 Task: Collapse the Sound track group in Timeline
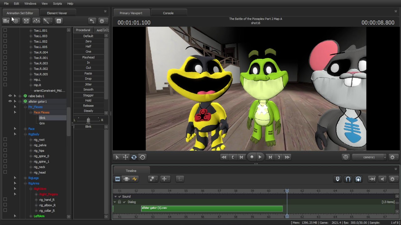click(x=115, y=197)
